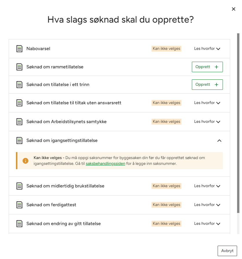Create a Søknad om rammetillatelse

coord(207,67)
